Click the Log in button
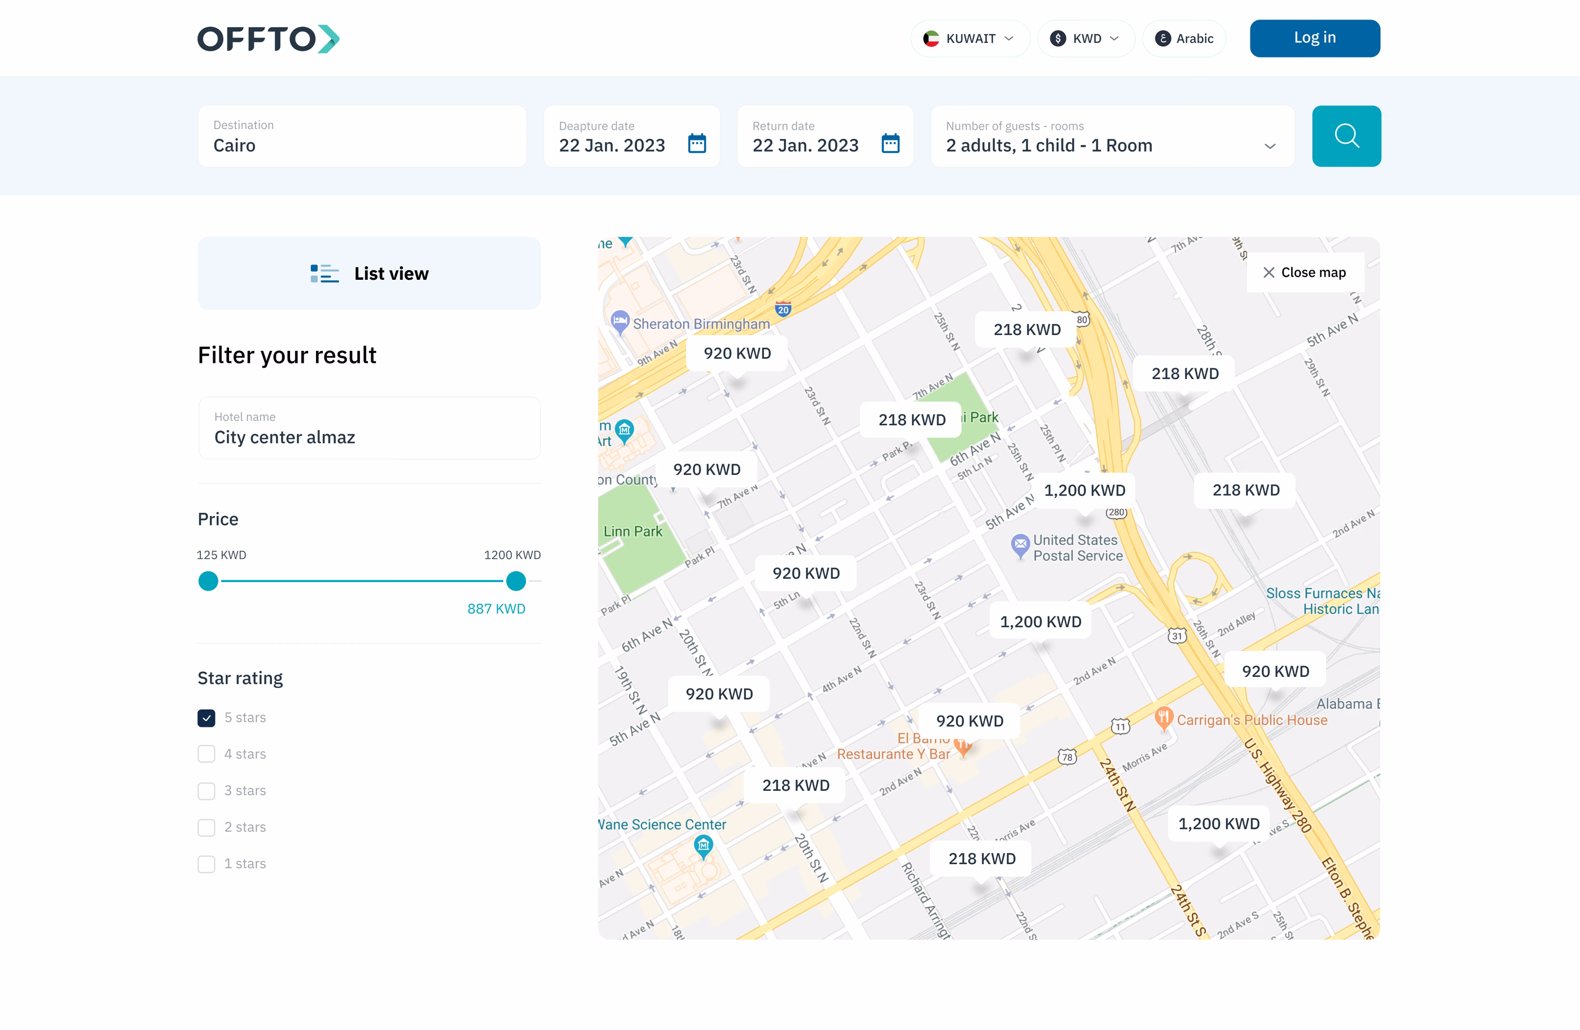The width and height of the screenshot is (1580, 1030). (1314, 38)
